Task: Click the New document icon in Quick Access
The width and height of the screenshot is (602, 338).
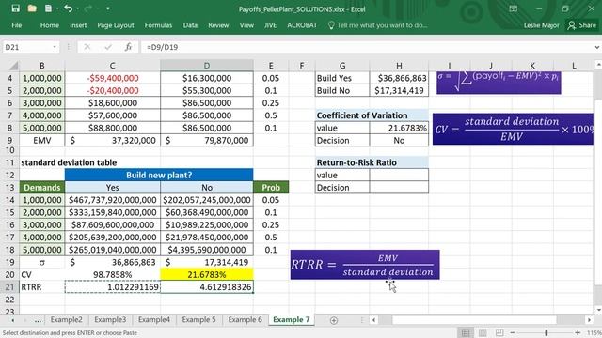Action: pos(48,8)
